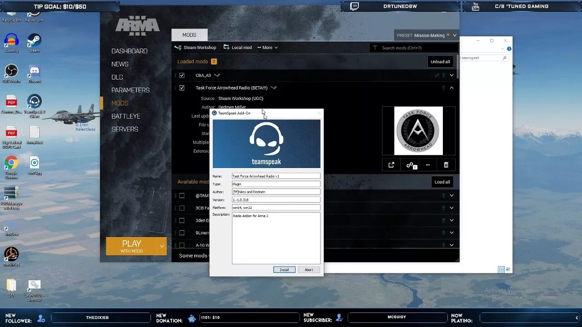This screenshot has width=582, height=327.
Task: Go to the Dashboard section
Action: tap(130, 51)
